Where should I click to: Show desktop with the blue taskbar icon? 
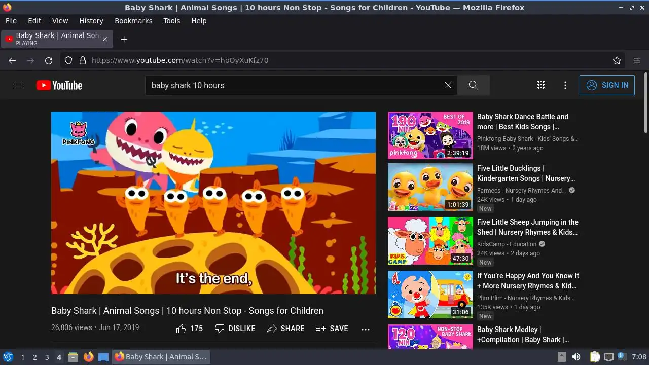click(103, 357)
